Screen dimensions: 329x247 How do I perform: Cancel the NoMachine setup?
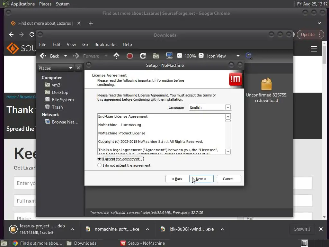click(229, 179)
